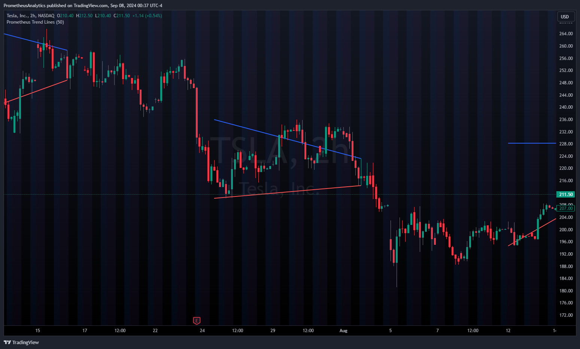The height and width of the screenshot is (349, 580).
Task: Click the date 5 on time axis
Action: pyautogui.click(x=391, y=331)
